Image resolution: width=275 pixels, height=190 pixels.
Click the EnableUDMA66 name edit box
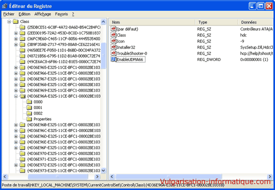pyautogui.click(x=131, y=59)
